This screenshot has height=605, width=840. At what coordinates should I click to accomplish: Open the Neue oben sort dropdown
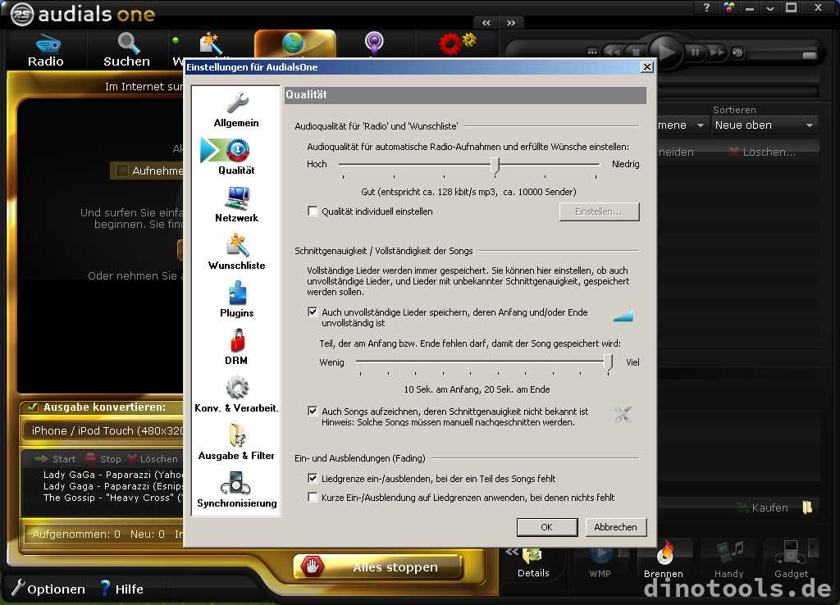(765, 125)
